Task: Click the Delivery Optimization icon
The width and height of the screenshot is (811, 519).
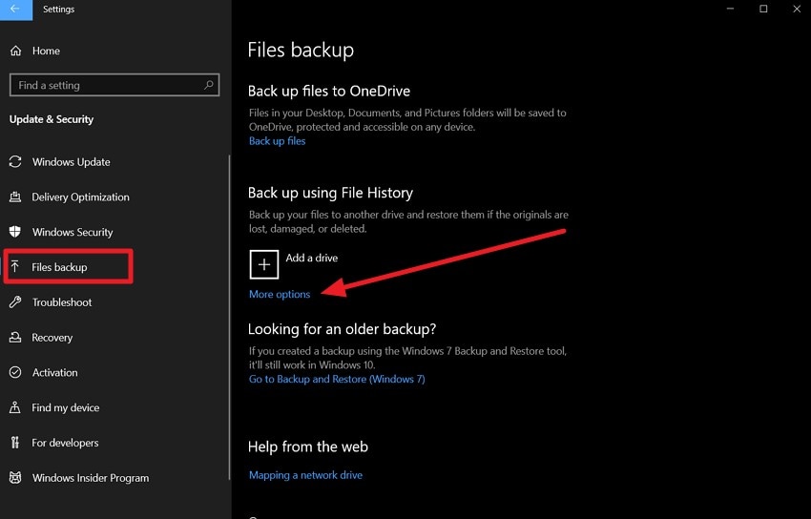Action: pos(15,197)
